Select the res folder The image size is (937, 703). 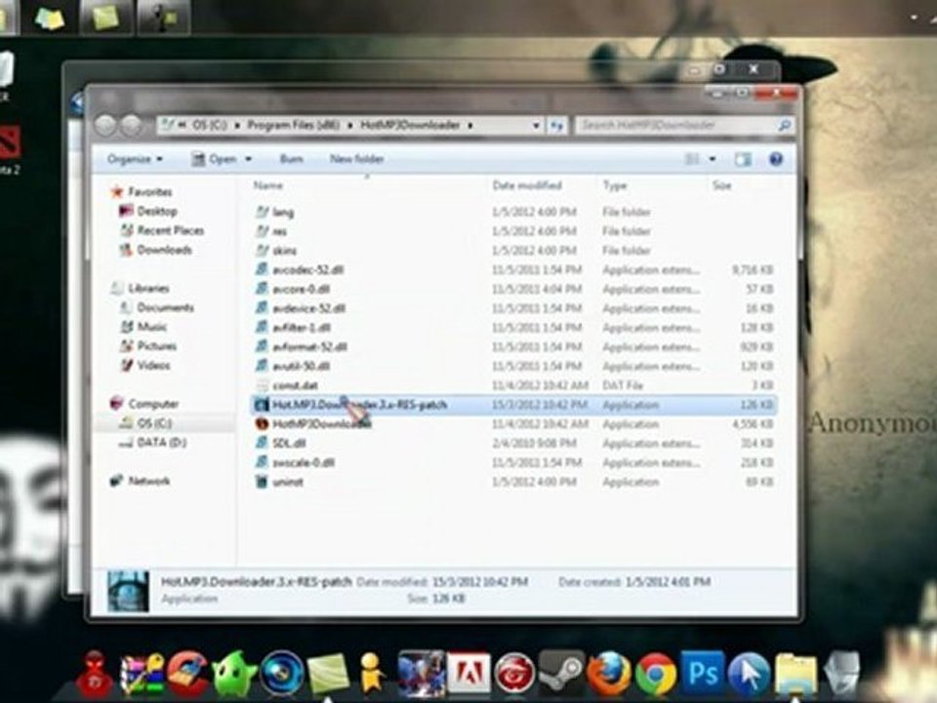point(280,231)
